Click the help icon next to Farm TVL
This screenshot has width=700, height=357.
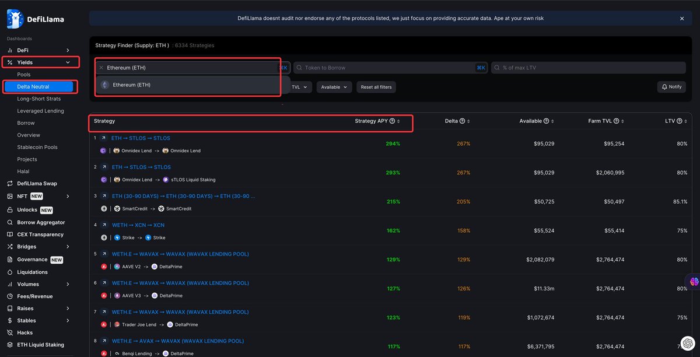[x=617, y=121]
